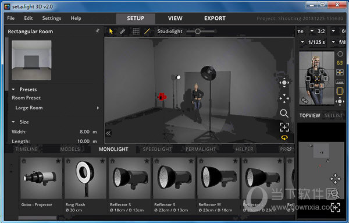Click the red camera in the 3D scene
The width and height of the screenshot is (349, 223).
click(162, 97)
